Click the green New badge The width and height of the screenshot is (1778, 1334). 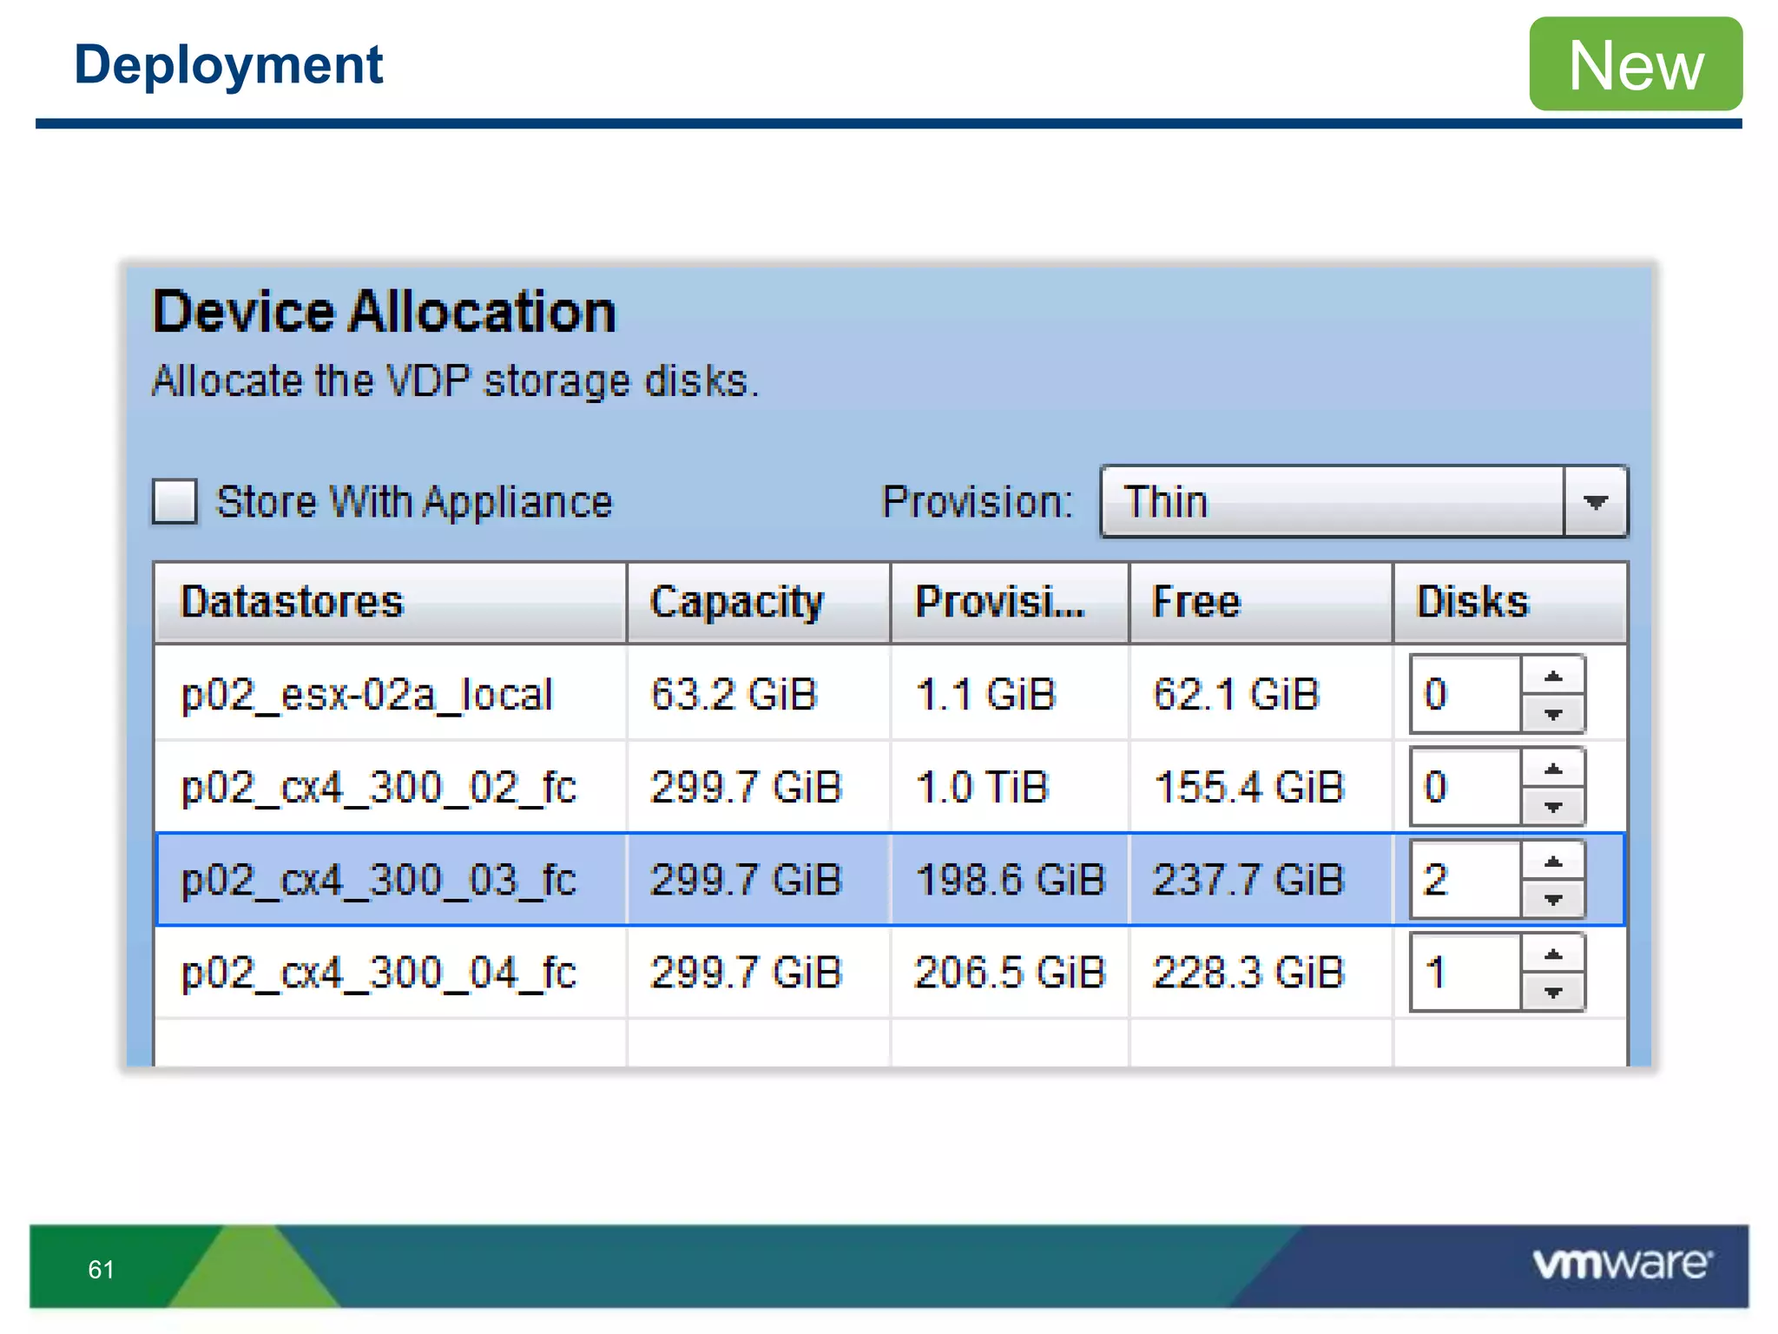[1635, 64]
